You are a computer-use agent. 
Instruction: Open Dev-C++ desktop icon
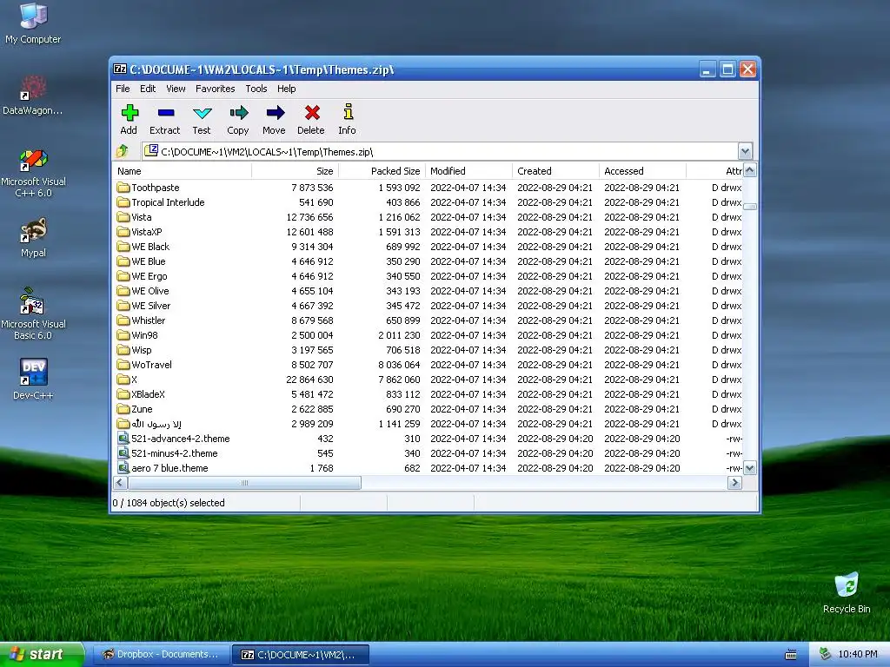click(x=33, y=379)
